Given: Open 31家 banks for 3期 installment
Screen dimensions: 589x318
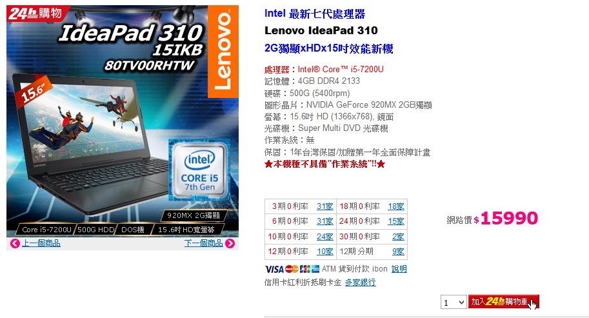Looking at the screenshot, I should 325,206.
